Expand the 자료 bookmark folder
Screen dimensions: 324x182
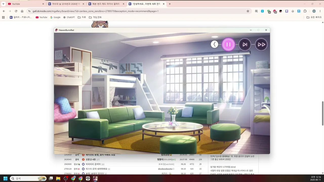[82, 17]
